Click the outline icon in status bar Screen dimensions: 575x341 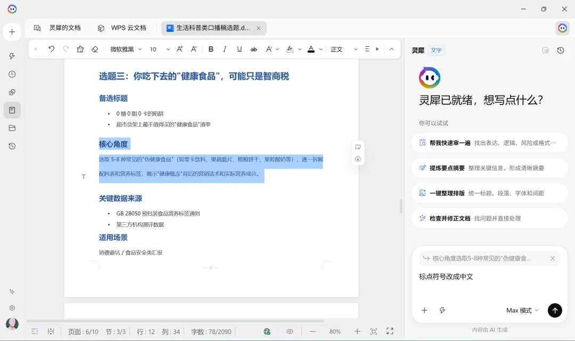tap(35, 331)
